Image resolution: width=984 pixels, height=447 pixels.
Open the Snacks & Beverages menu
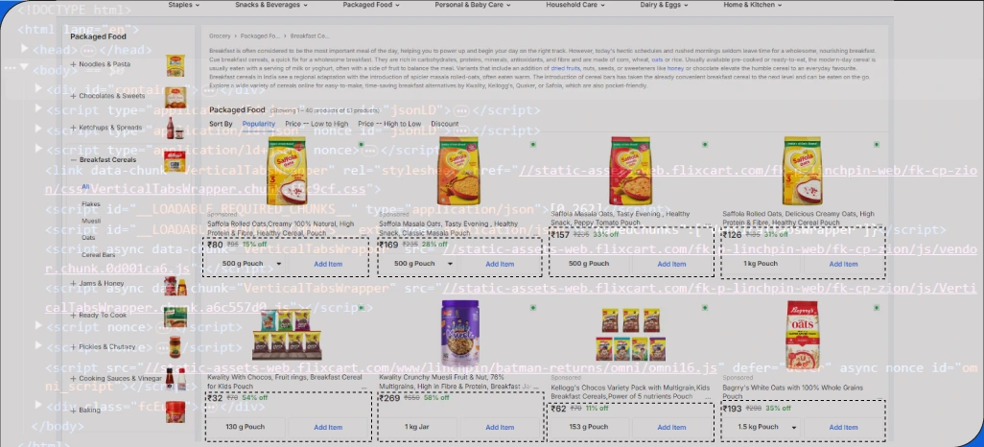click(x=271, y=5)
